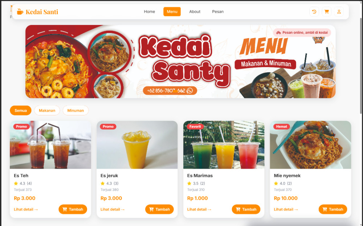This screenshot has width=363, height=226.
Task: Open the user profile icon
Action: 339,12
